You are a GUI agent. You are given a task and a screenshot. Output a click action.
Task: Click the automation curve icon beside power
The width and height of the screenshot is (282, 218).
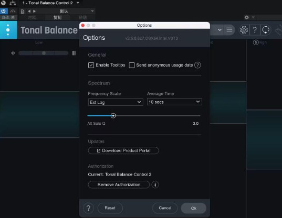[13, 12]
